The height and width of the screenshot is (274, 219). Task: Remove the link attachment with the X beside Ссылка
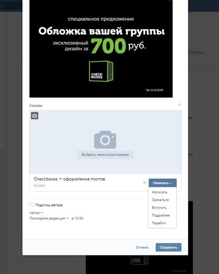[x=180, y=105]
